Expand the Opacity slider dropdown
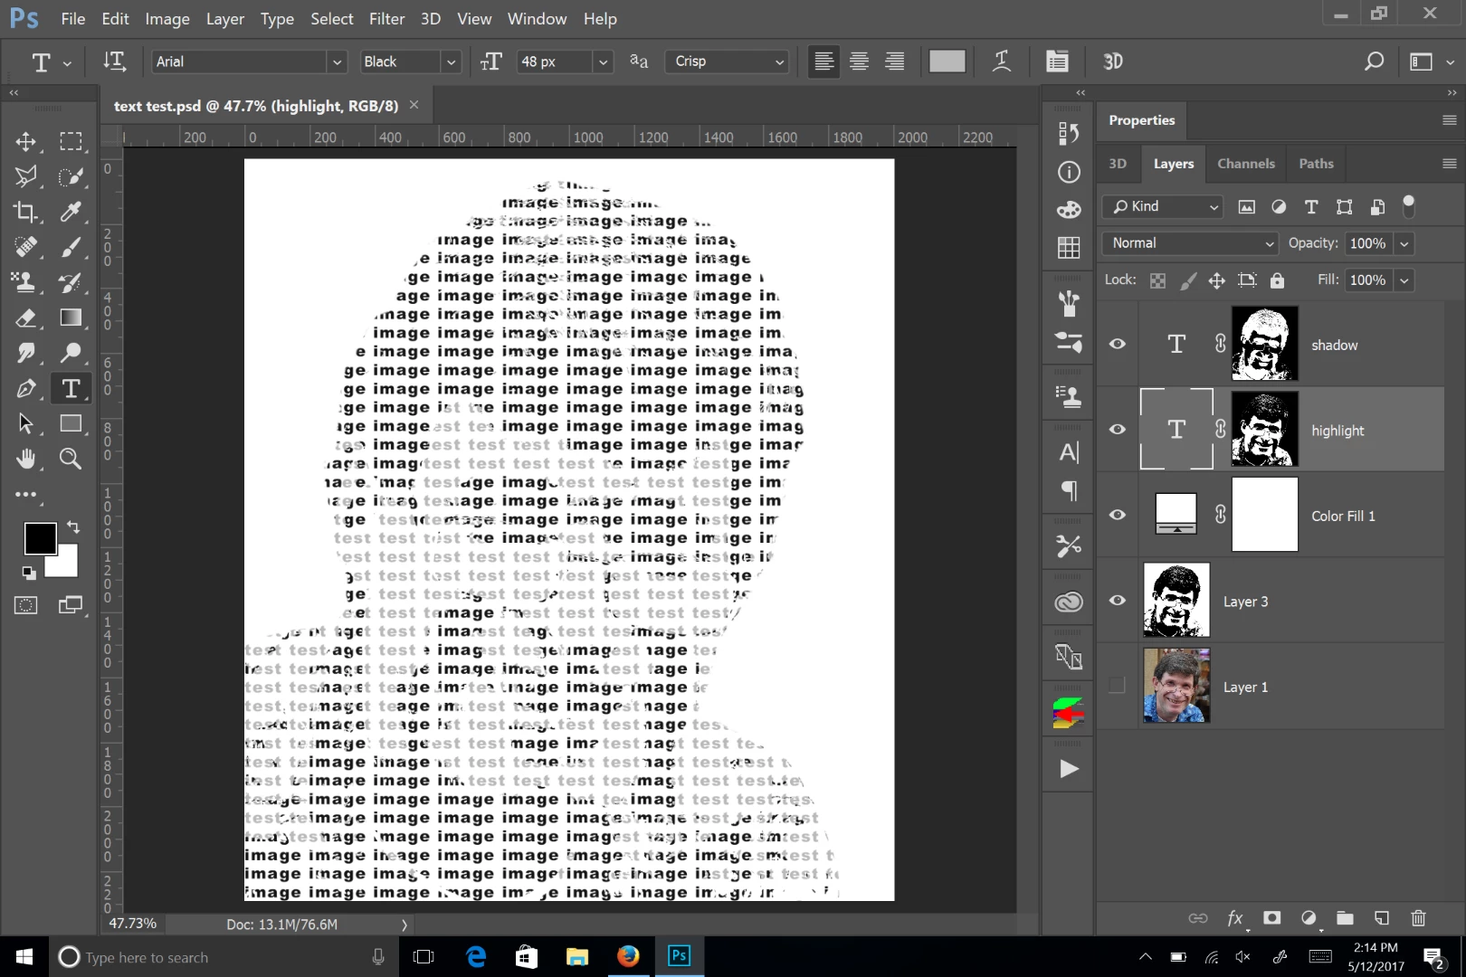The image size is (1466, 977). pos(1404,243)
